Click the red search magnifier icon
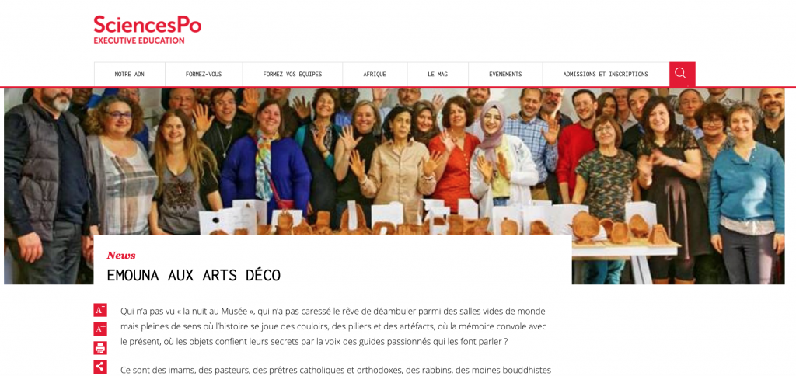The width and height of the screenshot is (796, 376). click(682, 74)
